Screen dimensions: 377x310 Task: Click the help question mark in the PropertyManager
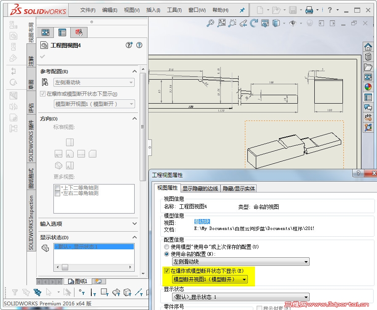(x=139, y=45)
